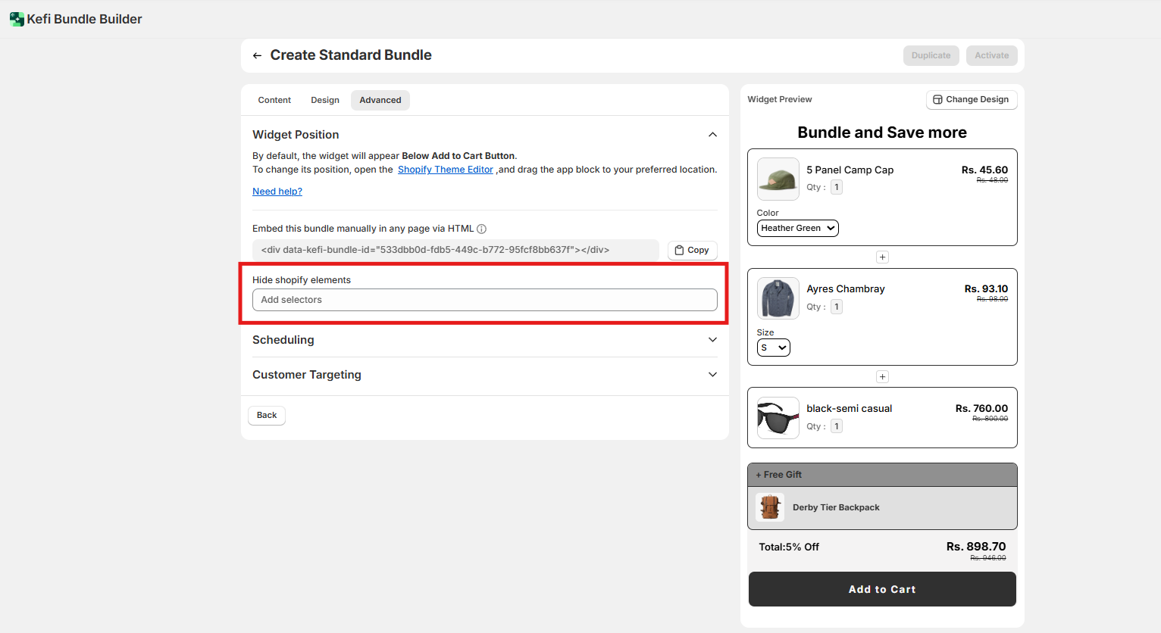Click the Add selectors input field
The width and height of the screenshot is (1161, 633).
484,300
